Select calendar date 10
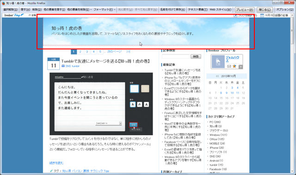Image resolution: width=296 pixels, height=175 pixels. [232, 93]
